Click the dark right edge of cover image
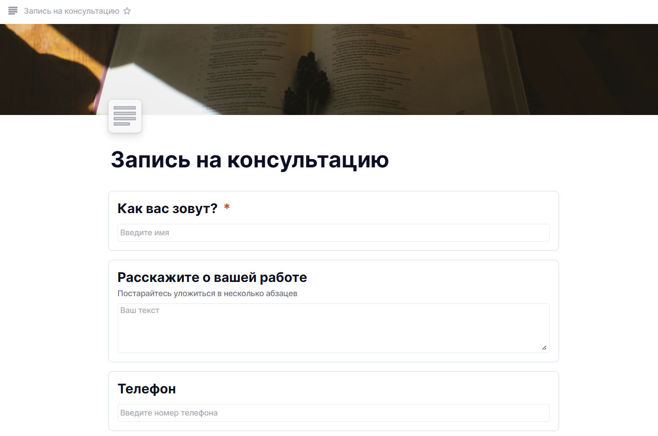This screenshot has width=658, height=436. (x=622, y=71)
